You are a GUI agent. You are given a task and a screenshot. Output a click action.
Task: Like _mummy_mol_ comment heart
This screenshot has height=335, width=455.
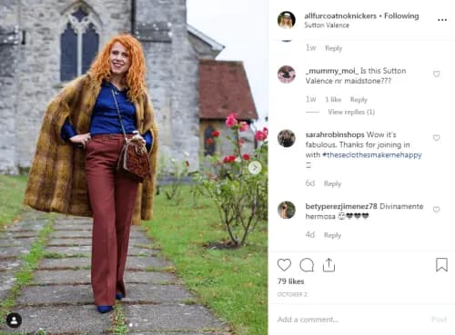click(x=437, y=74)
